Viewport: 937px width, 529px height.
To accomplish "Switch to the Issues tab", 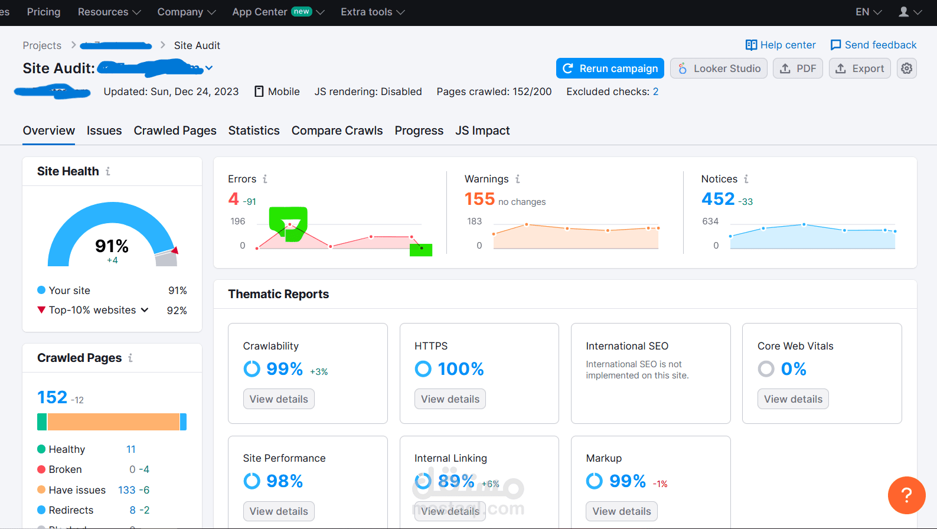I will [104, 130].
